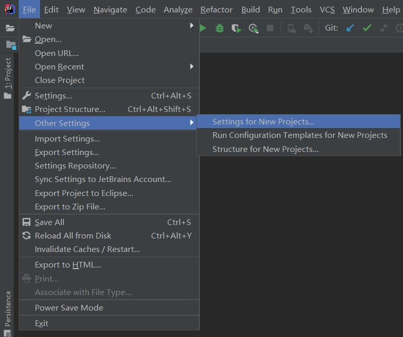Open the Window menu
Image resolution: width=403 pixels, height=337 pixels.
point(358,9)
